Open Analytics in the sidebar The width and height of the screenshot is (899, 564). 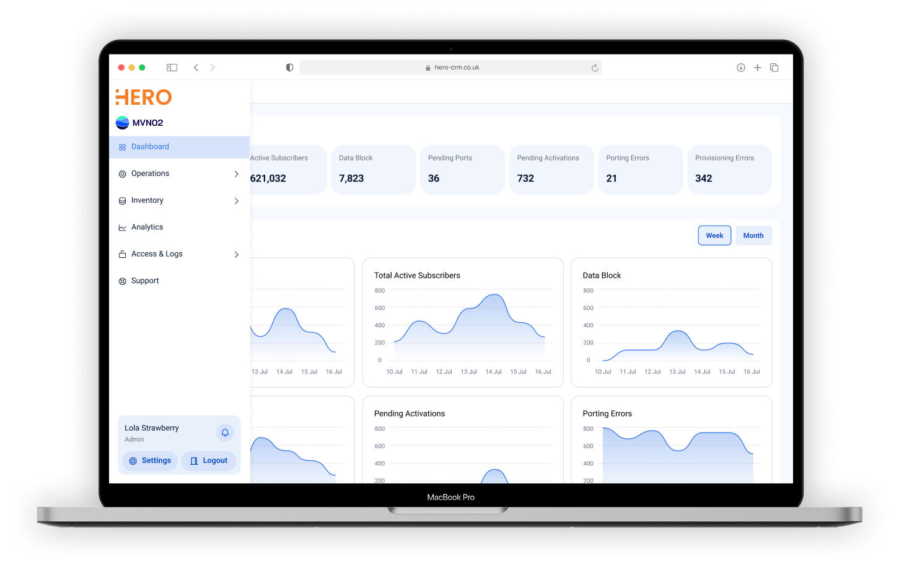(147, 227)
